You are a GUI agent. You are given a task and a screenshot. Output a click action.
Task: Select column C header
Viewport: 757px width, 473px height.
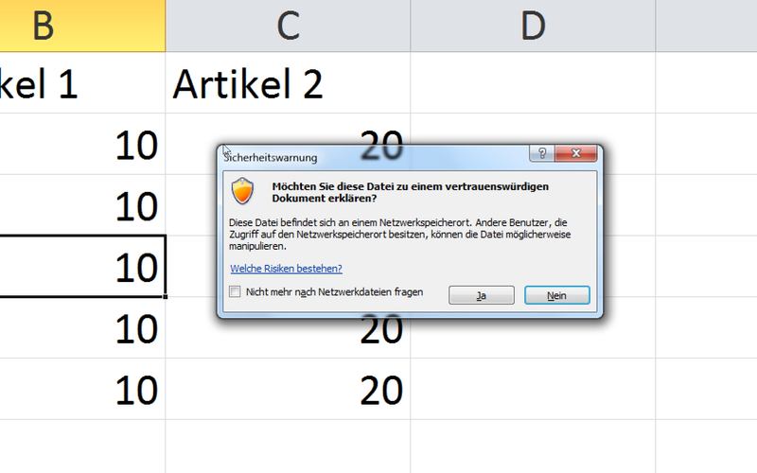(288, 26)
